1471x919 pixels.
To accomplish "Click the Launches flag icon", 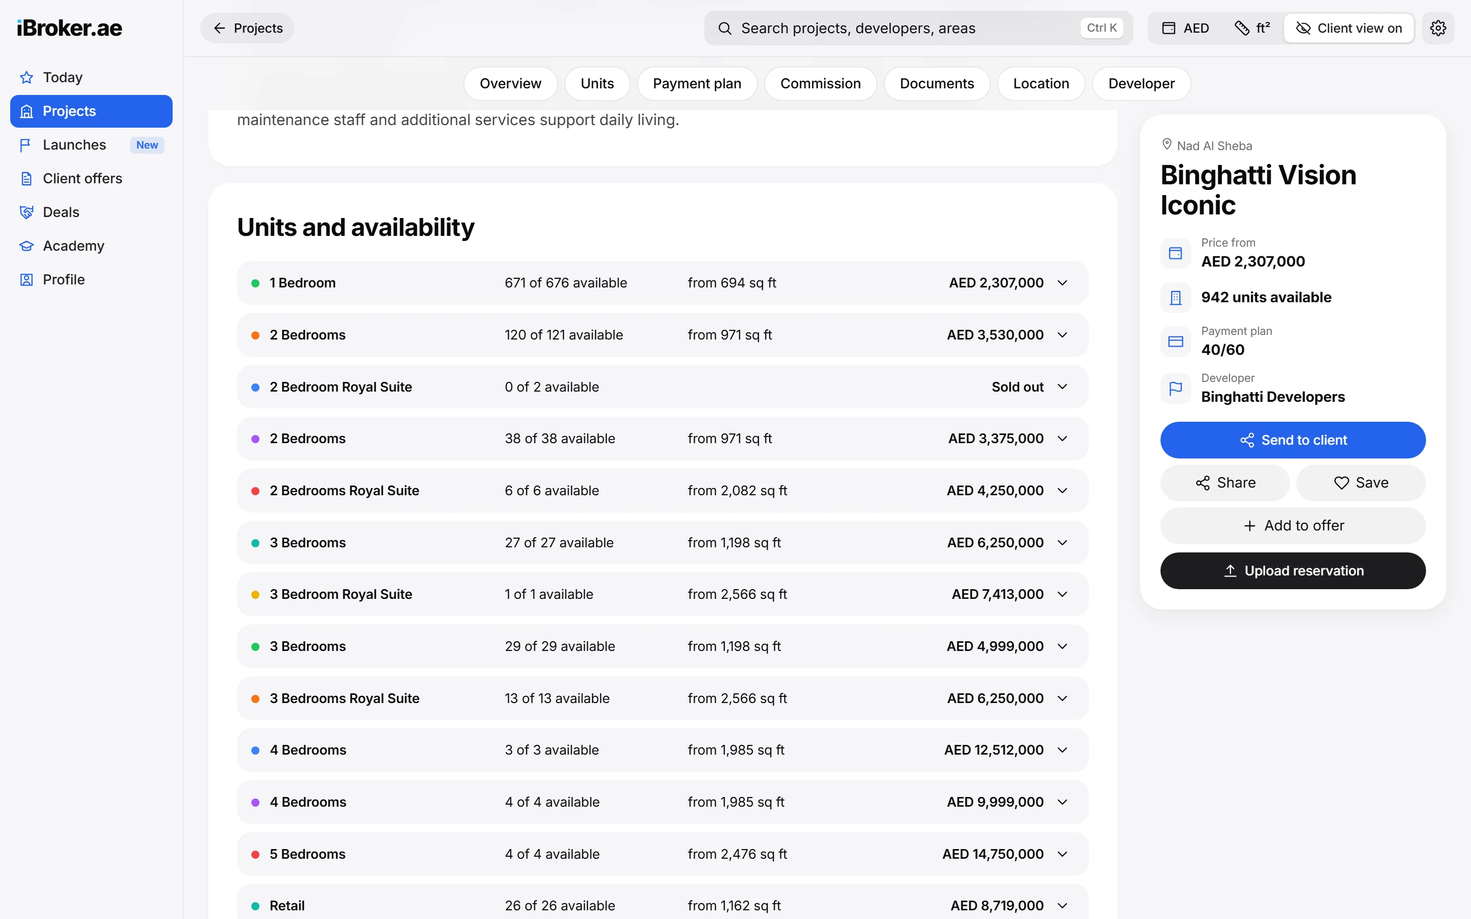I will (26, 144).
